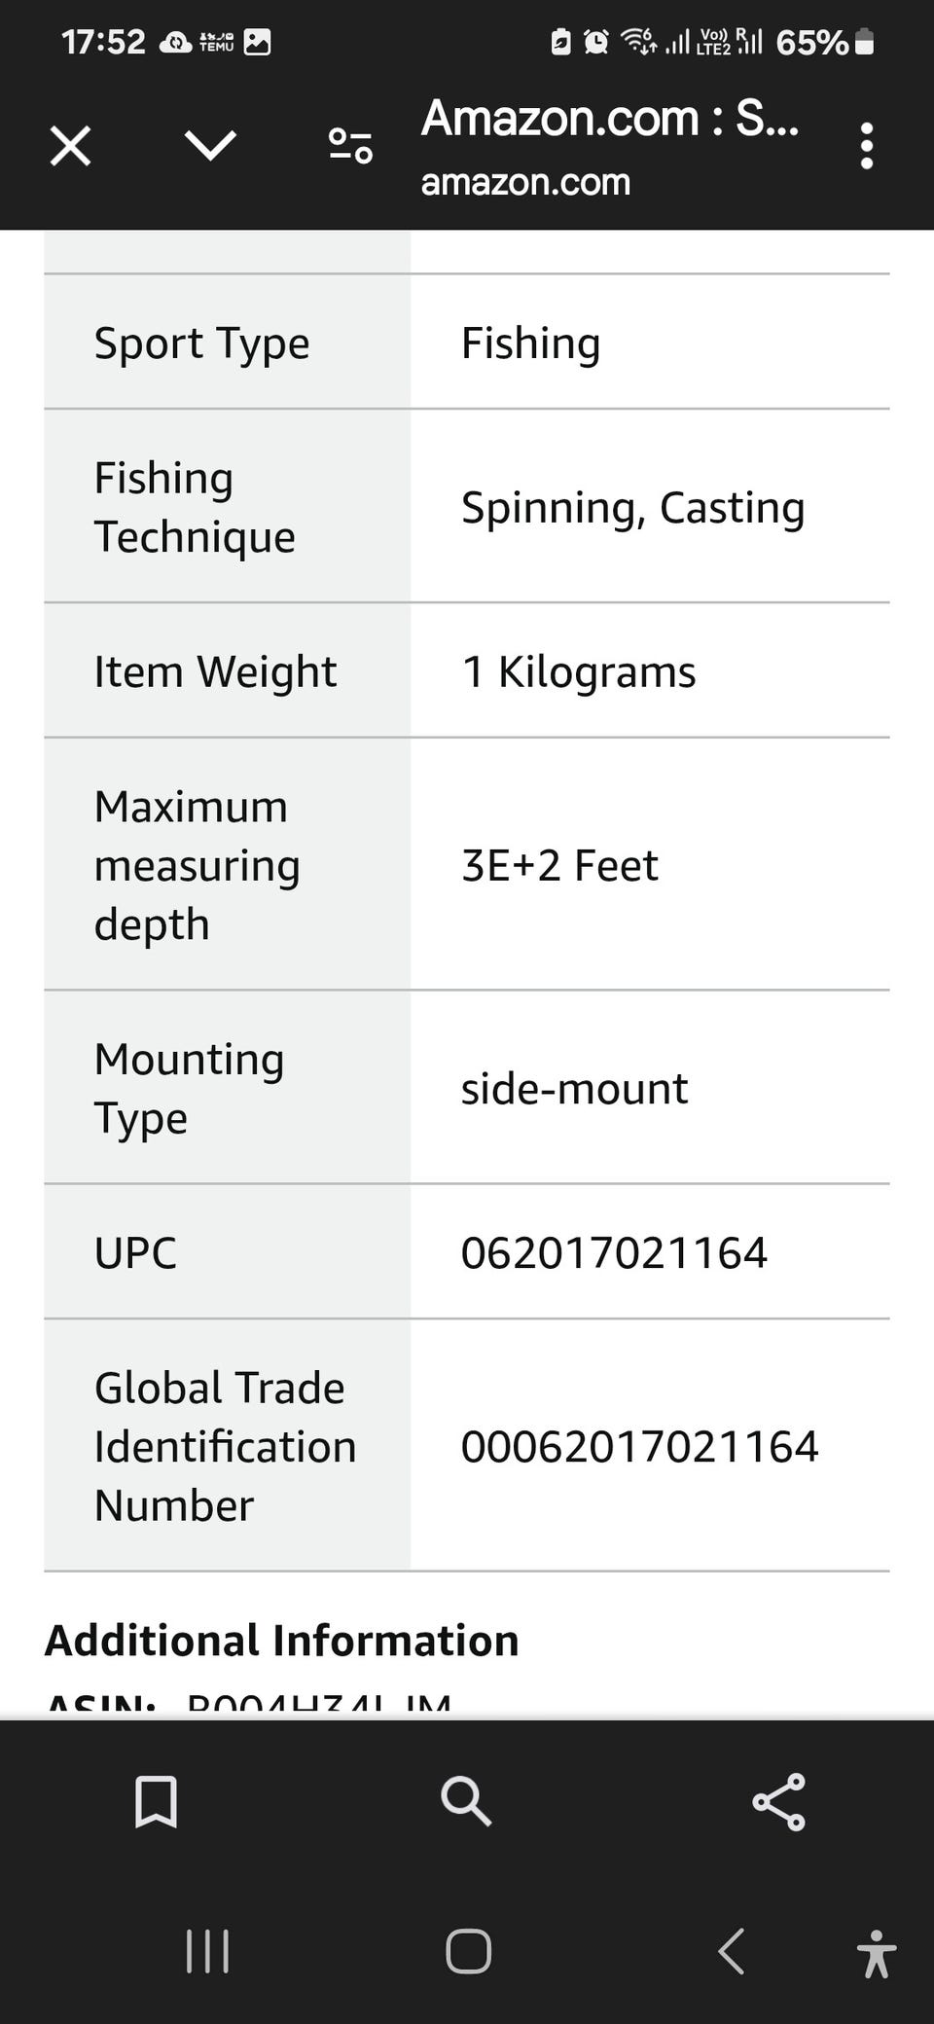The width and height of the screenshot is (934, 2024).
Task: Tap the share icon
Action: tap(778, 1801)
